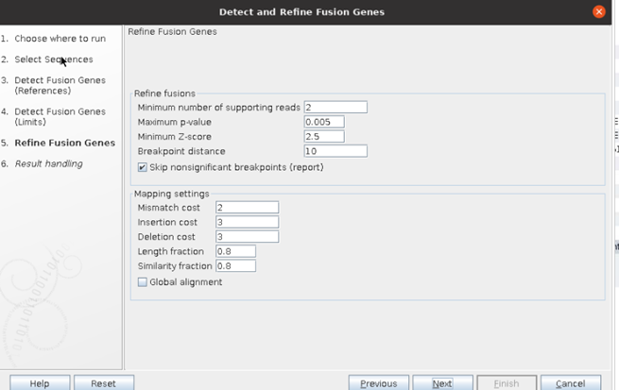The image size is (619, 390).
Task: Edit the Length fraction value
Action: (x=235, y=251)
